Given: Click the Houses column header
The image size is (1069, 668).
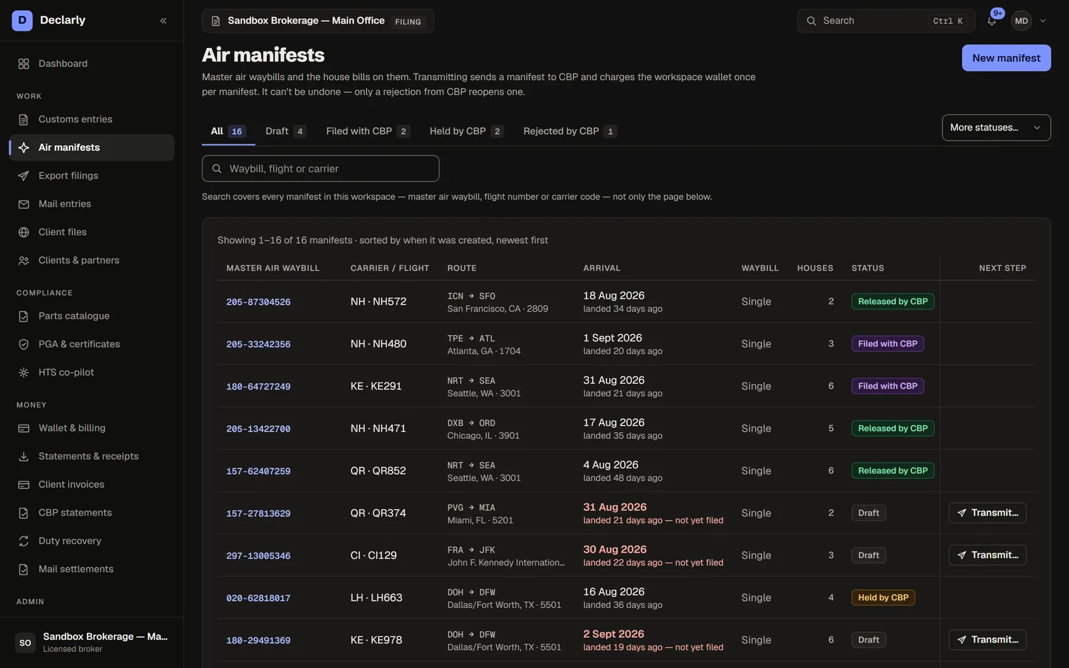Looking at the screenshot, I should [815, 269].
